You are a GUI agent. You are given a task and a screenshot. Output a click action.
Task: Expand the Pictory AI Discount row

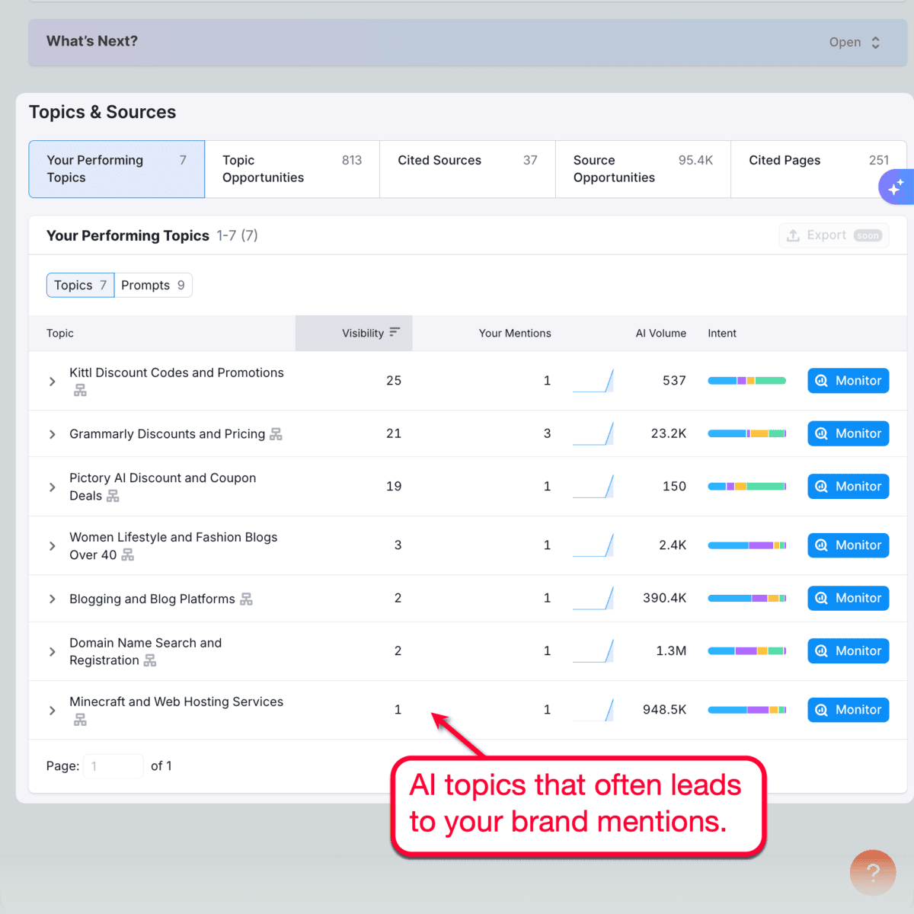click(x=52, y=487)
